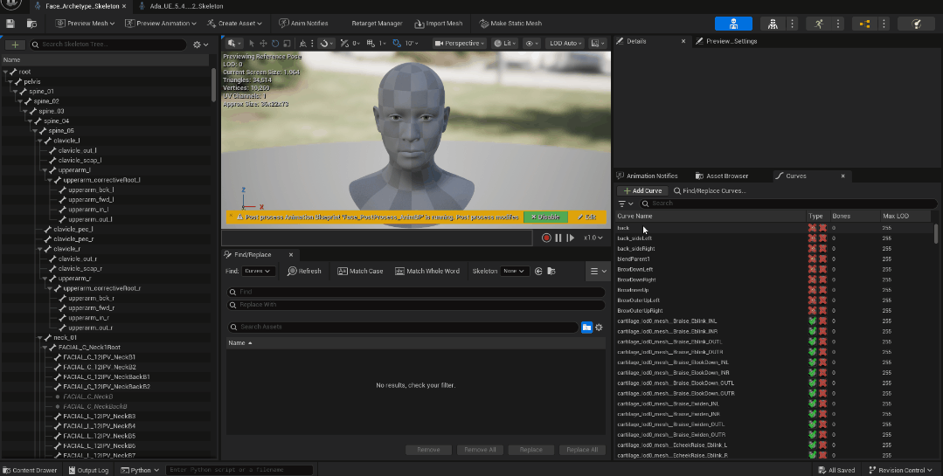The width and height of the screenshot is (943, 476).
Task: Click the Browse to asset icon
Action: pyautogui.click(x=32, y=24)
